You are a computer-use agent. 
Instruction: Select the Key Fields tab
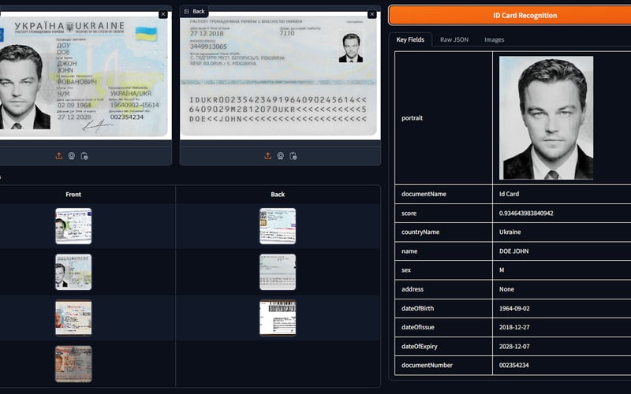(x=410, y=39)
